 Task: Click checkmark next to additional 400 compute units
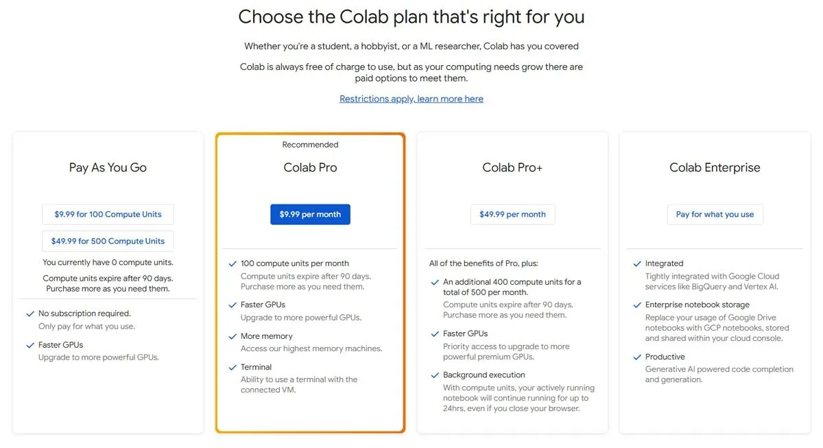click(435, 282)
